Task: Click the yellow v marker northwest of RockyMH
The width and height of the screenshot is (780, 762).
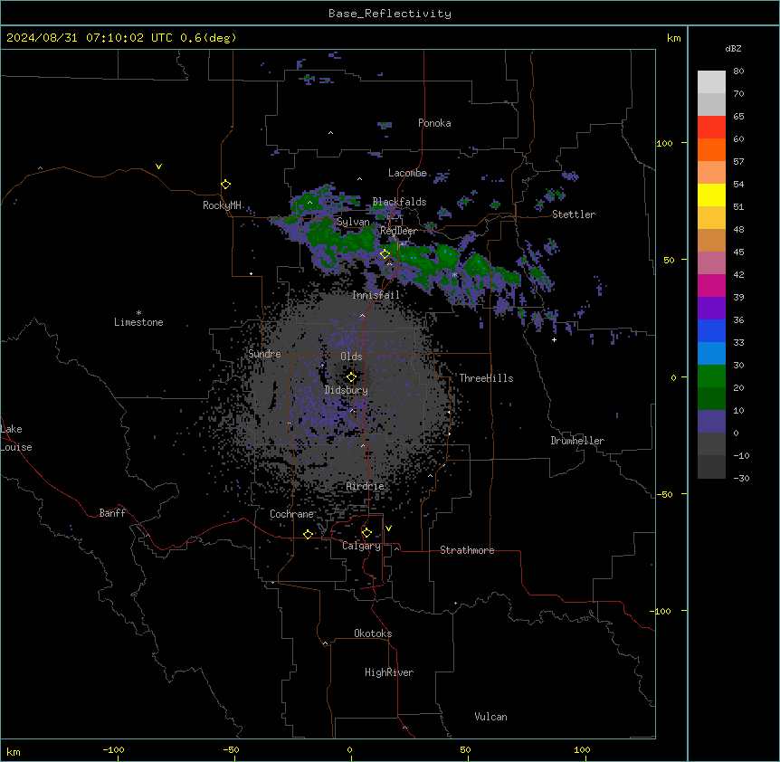Action: 158,167
